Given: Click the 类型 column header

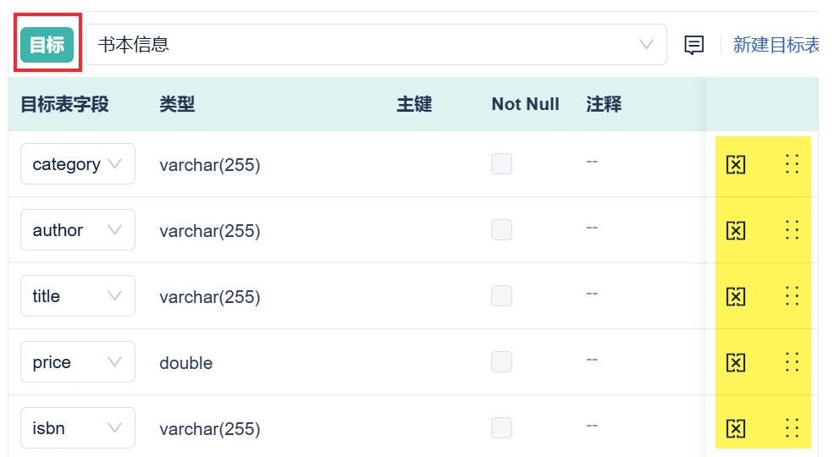Looking at the screenshot, I should (x=177, y=104).
